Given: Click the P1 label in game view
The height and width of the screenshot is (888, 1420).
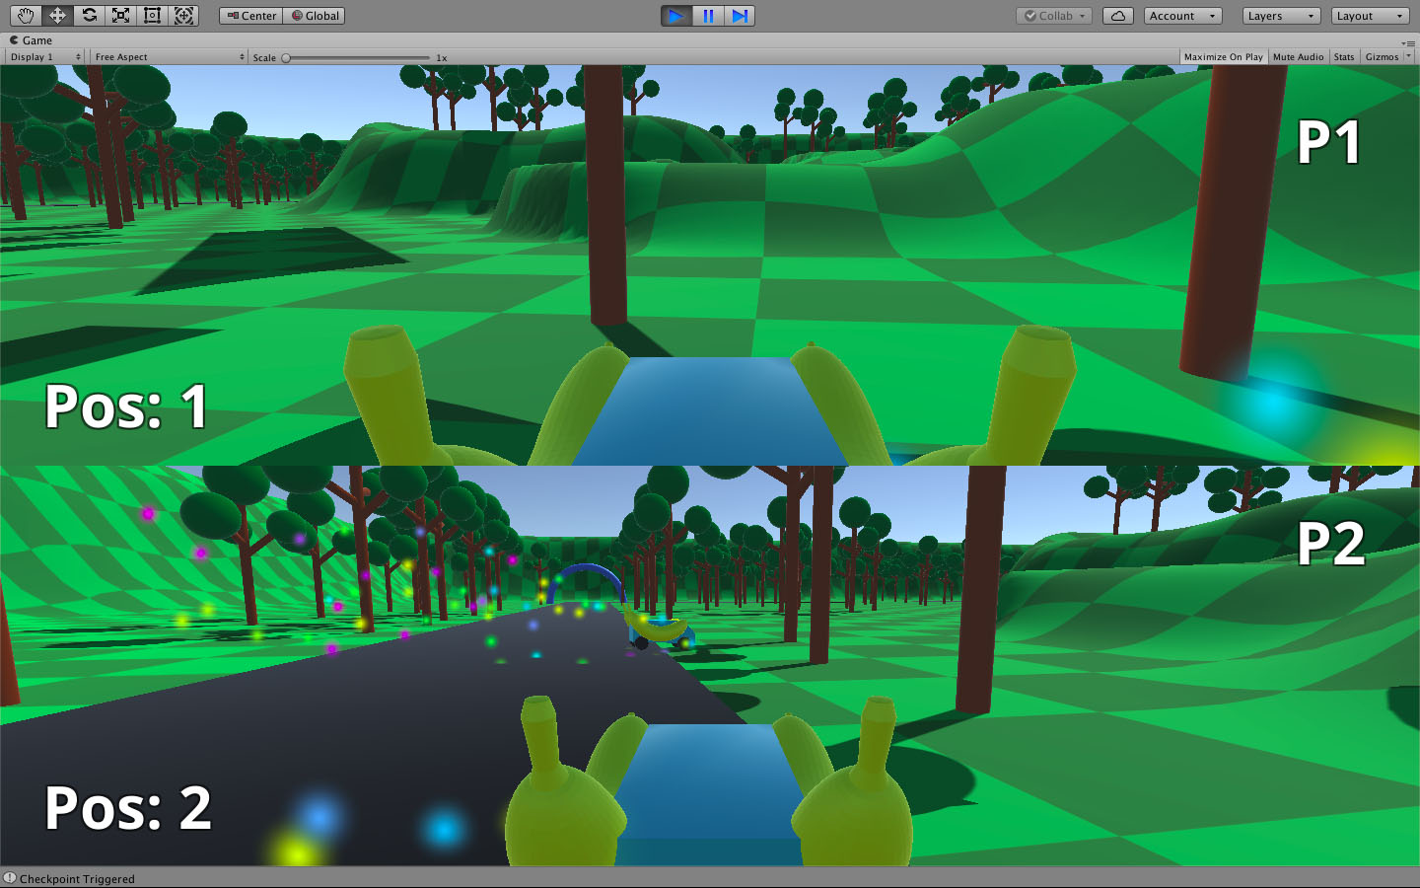Looking at the screenshot, I should pyautogui.click(x=1329, y=143).
